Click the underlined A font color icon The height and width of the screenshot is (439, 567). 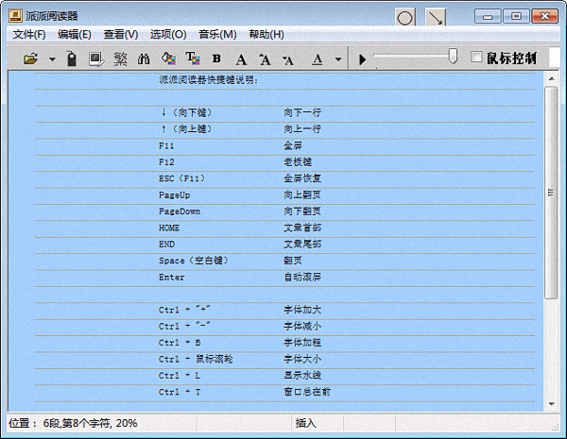pos(316,59)
